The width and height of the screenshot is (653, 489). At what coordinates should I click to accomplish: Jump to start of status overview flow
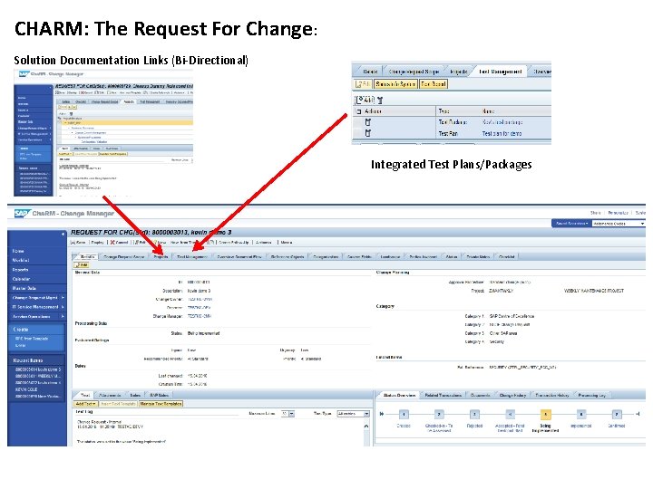[382, 414]
